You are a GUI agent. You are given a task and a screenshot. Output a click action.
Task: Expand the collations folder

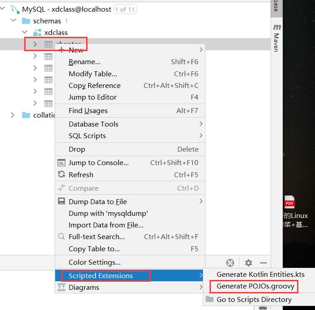click(13, 115)
